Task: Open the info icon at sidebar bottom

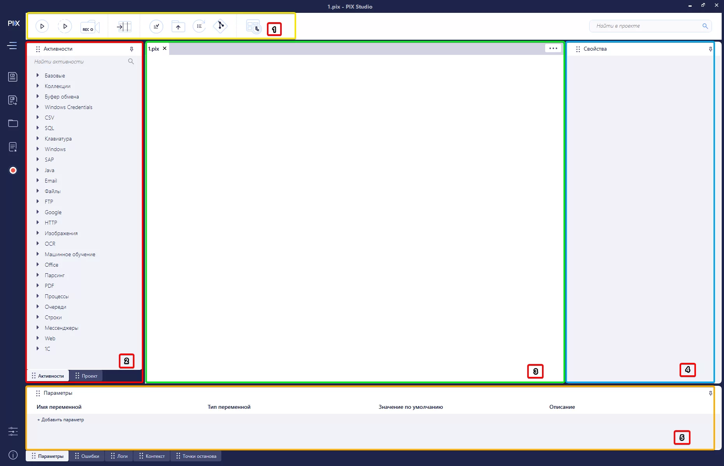Action: pos(13,455)
